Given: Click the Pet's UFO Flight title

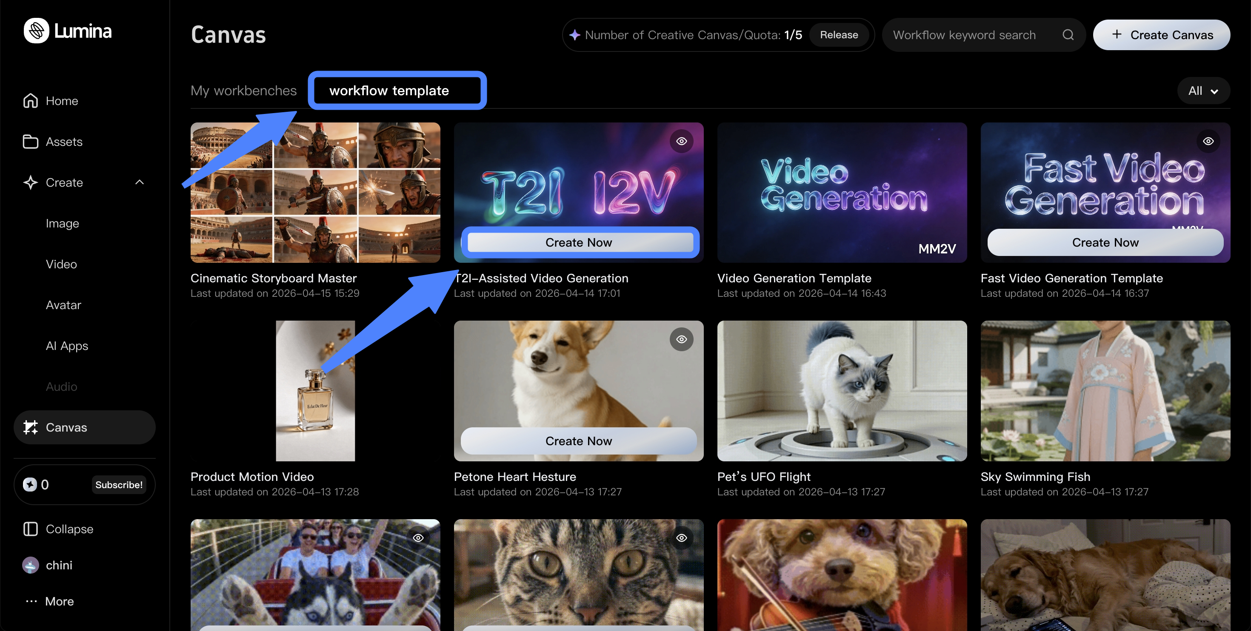Looking at the screenshot, I should point(764,476).
